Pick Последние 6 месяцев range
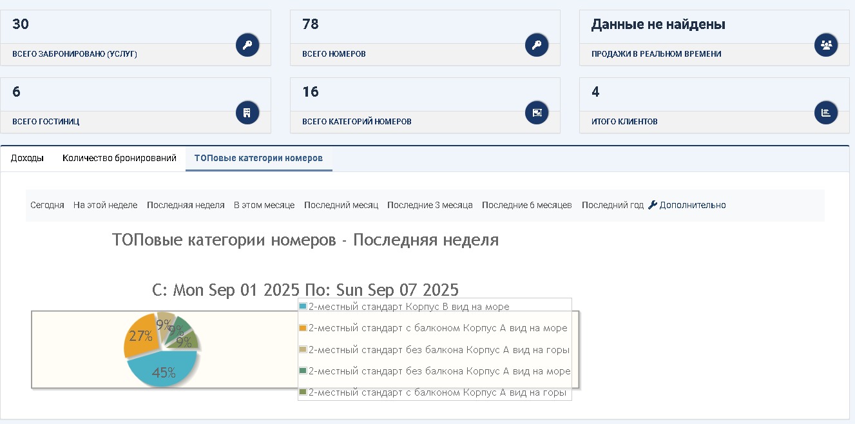The width and height of the screenshot is (855, 424). click(x=526, y=206)
